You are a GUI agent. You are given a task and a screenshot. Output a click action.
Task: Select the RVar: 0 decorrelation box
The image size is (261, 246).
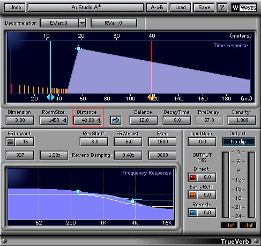point(114,23)
